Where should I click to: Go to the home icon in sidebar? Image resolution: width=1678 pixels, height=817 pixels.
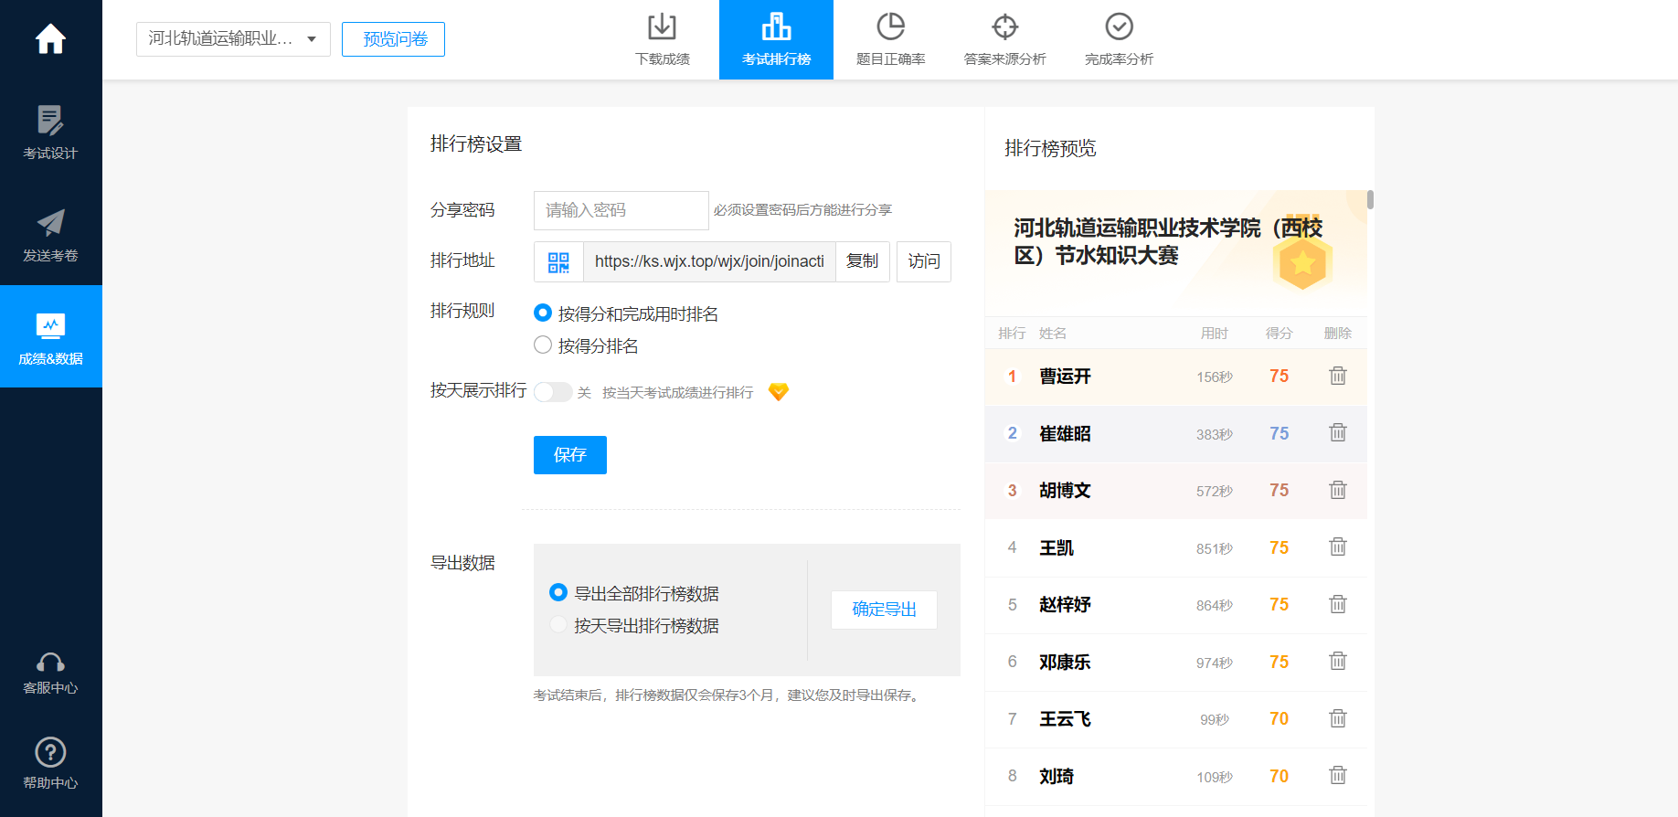50,38
